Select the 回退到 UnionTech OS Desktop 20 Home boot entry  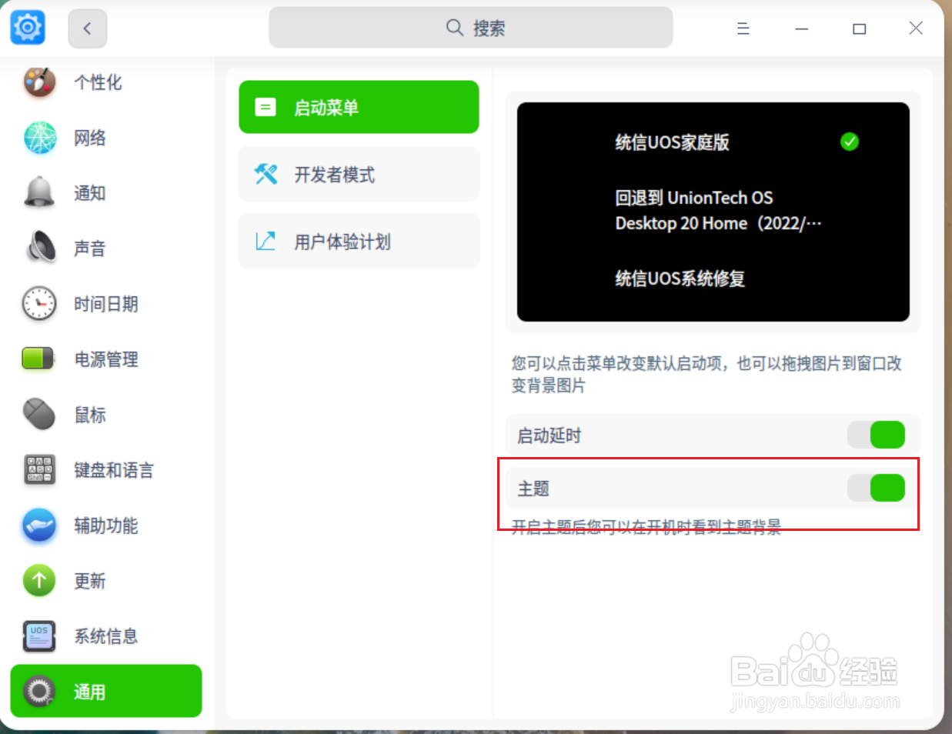coord(718,211)
